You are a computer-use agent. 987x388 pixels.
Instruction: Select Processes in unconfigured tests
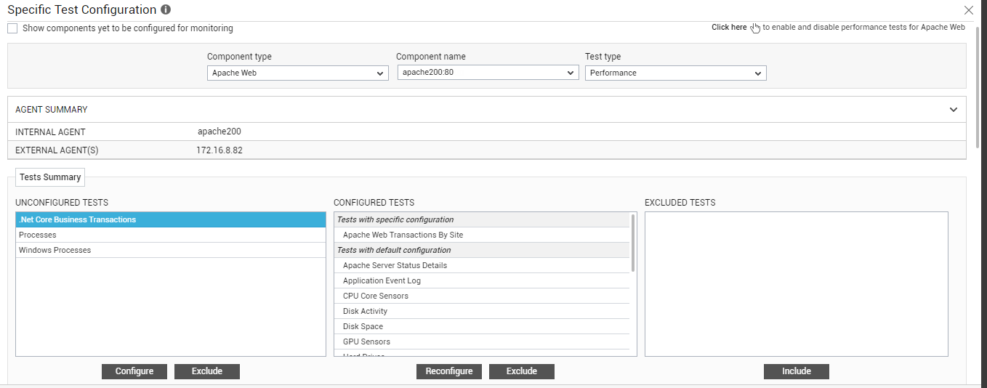(x=171, y=235)
